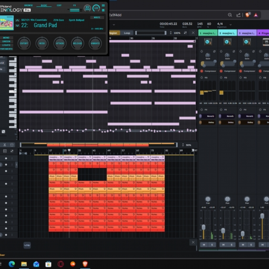This screenshot has width=269, height=269.
Task: Switch to the FX tab in Zenology
Action: click(74, 5)
